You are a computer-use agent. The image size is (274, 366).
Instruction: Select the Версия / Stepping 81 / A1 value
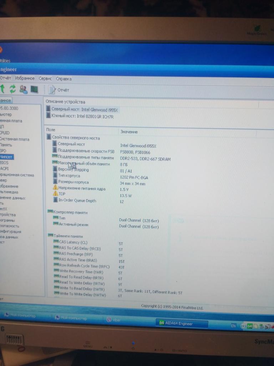pyautogui.click(x=126, y=171)
